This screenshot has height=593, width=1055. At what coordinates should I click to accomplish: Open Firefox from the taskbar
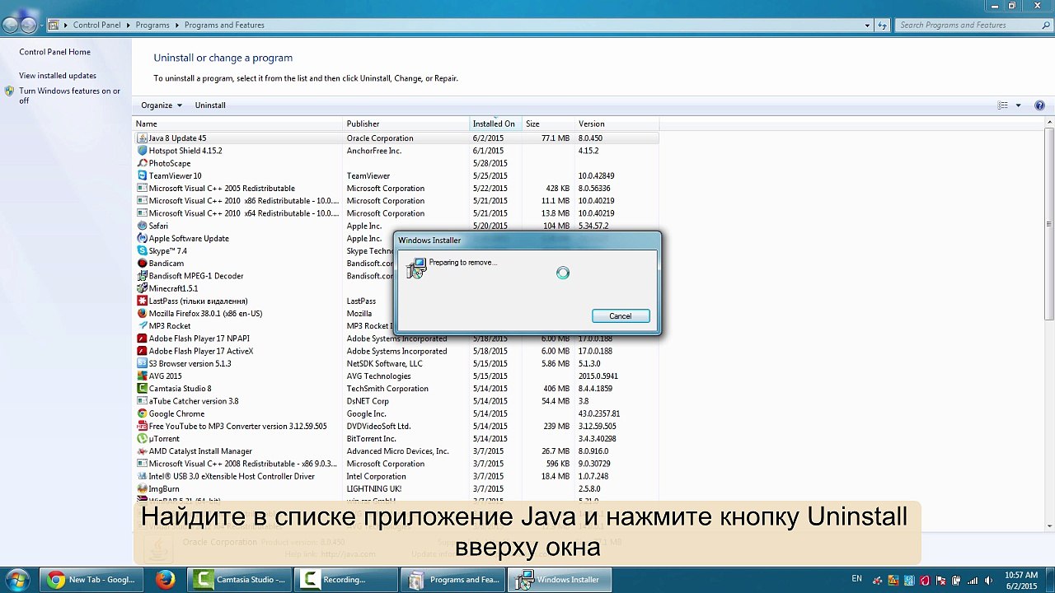coord(165,580)
